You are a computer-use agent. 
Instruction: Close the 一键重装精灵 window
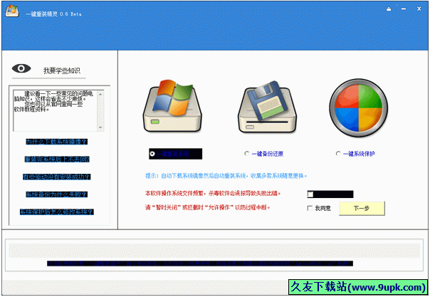click(x=419, y=9)
